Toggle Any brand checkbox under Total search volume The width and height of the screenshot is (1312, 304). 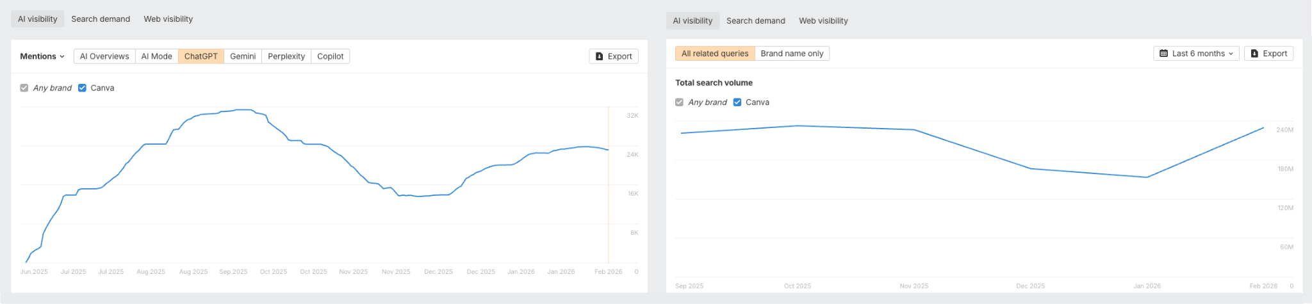tap(679, 102)
